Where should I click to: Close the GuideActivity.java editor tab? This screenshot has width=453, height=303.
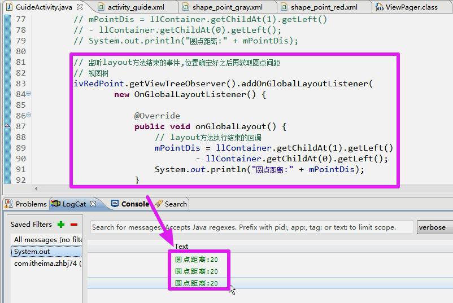(x=79, y=7)
